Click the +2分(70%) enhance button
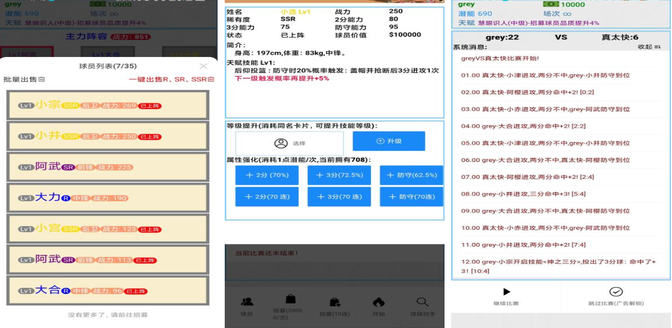This screenshot has width=672, height=328. tap(267, 174)
